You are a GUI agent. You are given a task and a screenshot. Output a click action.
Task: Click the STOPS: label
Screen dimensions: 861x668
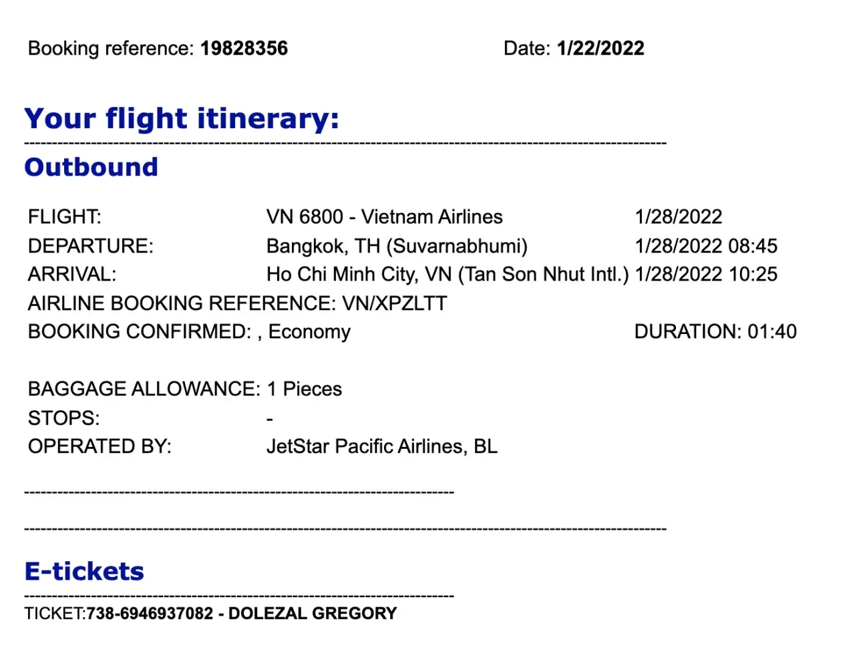(63, 419)
